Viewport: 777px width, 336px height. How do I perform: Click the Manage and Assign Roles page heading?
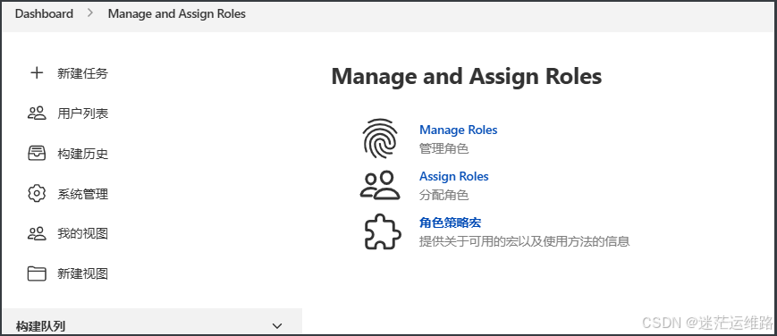point(467,76)
